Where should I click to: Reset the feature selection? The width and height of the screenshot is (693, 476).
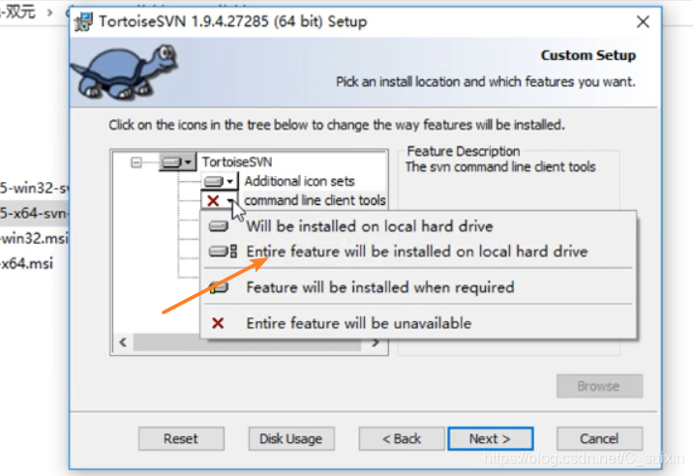[181, 438]
